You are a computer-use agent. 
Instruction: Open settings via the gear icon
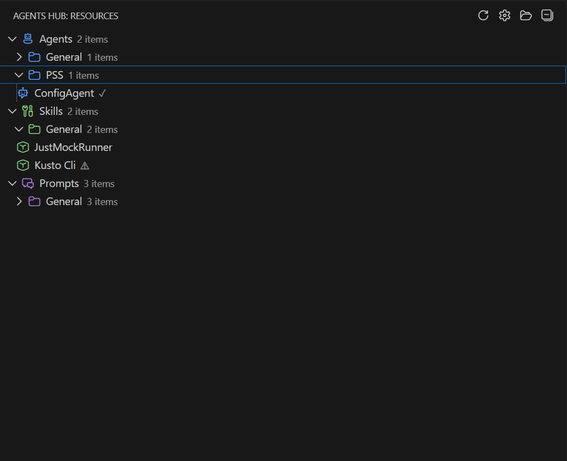pos(505,15)
